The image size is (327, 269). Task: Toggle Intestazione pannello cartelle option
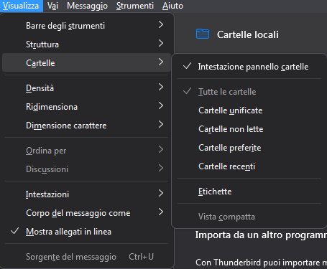(x=249, y=67)
